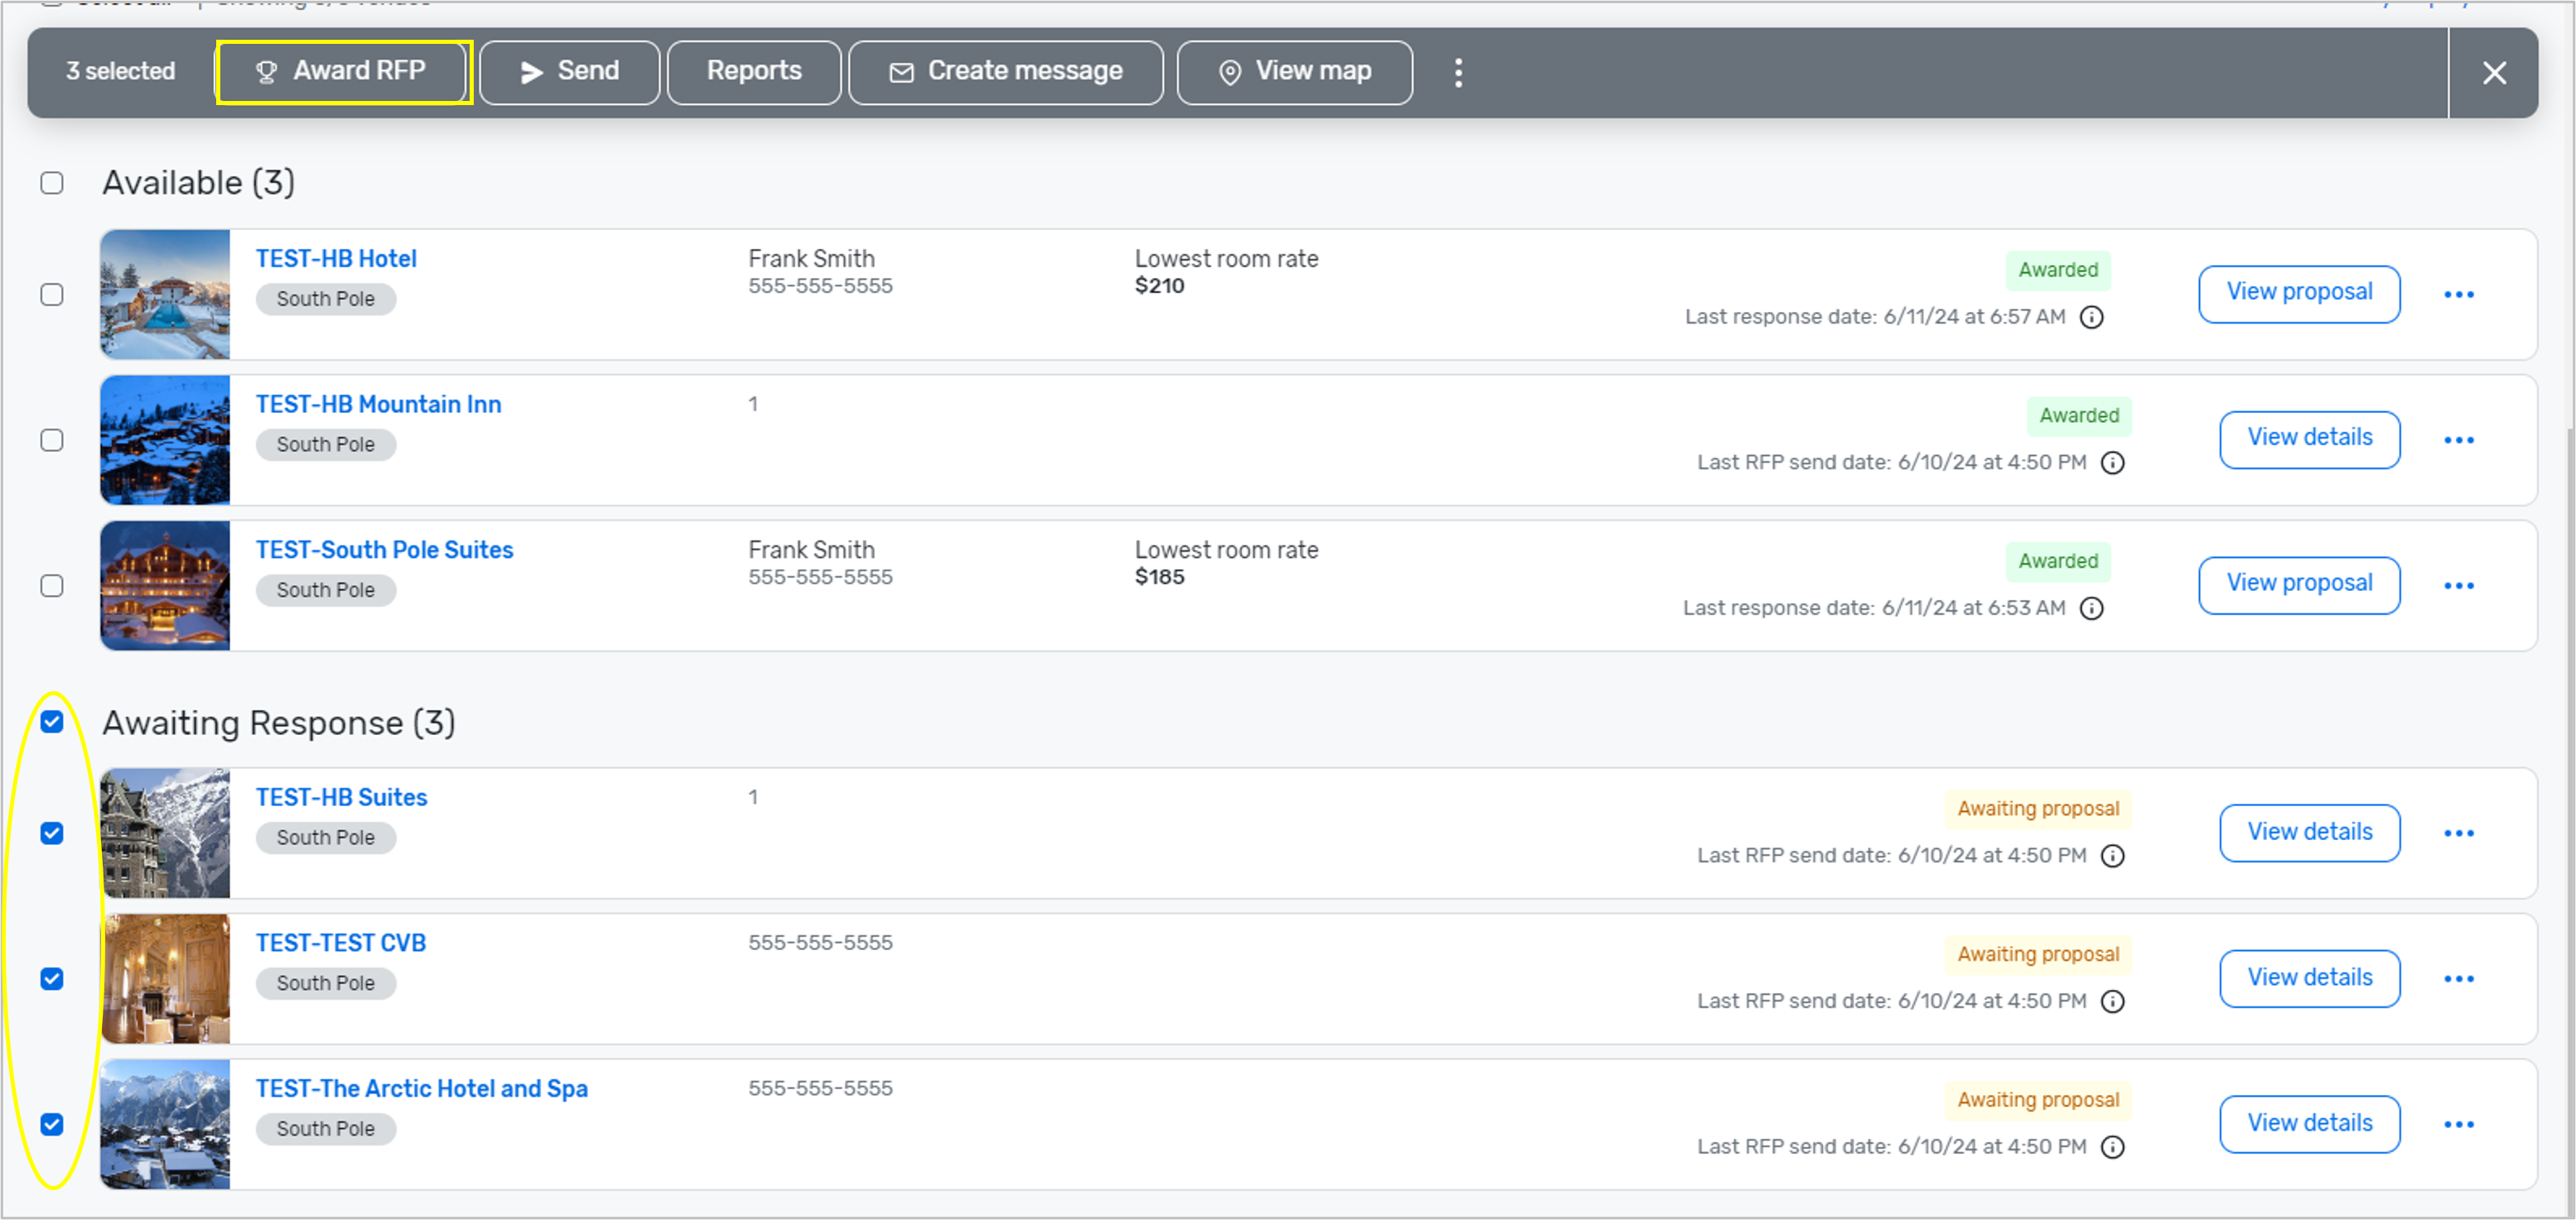Click View proposal for TEST-South Pole Suites

(x=2298, y=584)
